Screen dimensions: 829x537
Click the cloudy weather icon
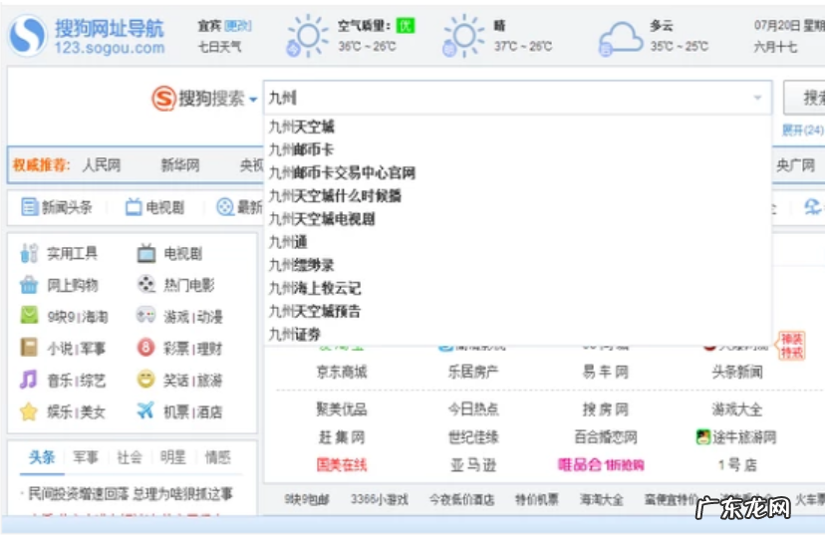(x=619, y=39)
